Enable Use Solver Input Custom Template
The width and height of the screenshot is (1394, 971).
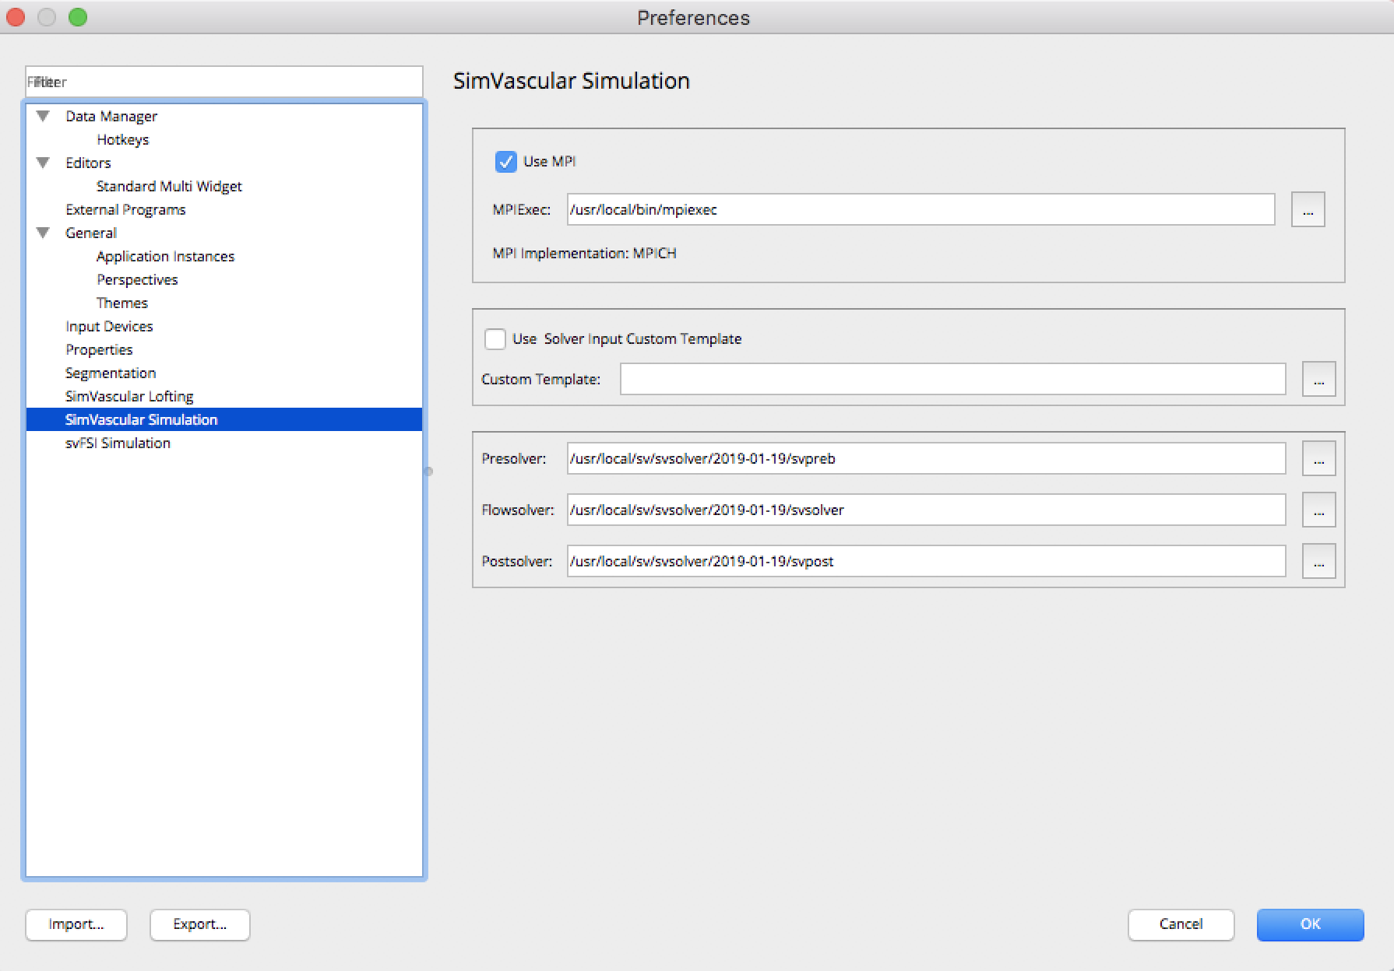pyautogui.click(x=495, y=338)
